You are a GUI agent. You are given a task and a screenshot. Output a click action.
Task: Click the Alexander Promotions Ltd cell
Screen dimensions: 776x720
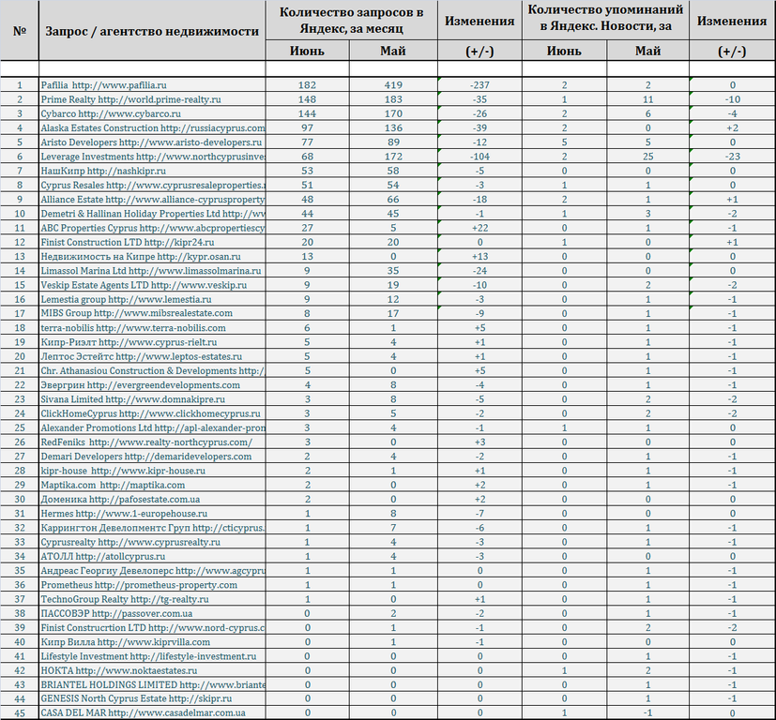coord(152,427)
